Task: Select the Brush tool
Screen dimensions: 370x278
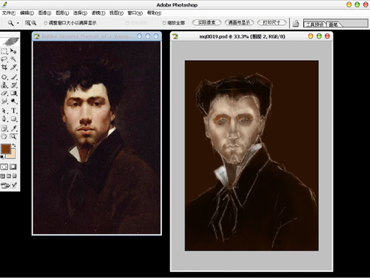Action: coord(13,77)
